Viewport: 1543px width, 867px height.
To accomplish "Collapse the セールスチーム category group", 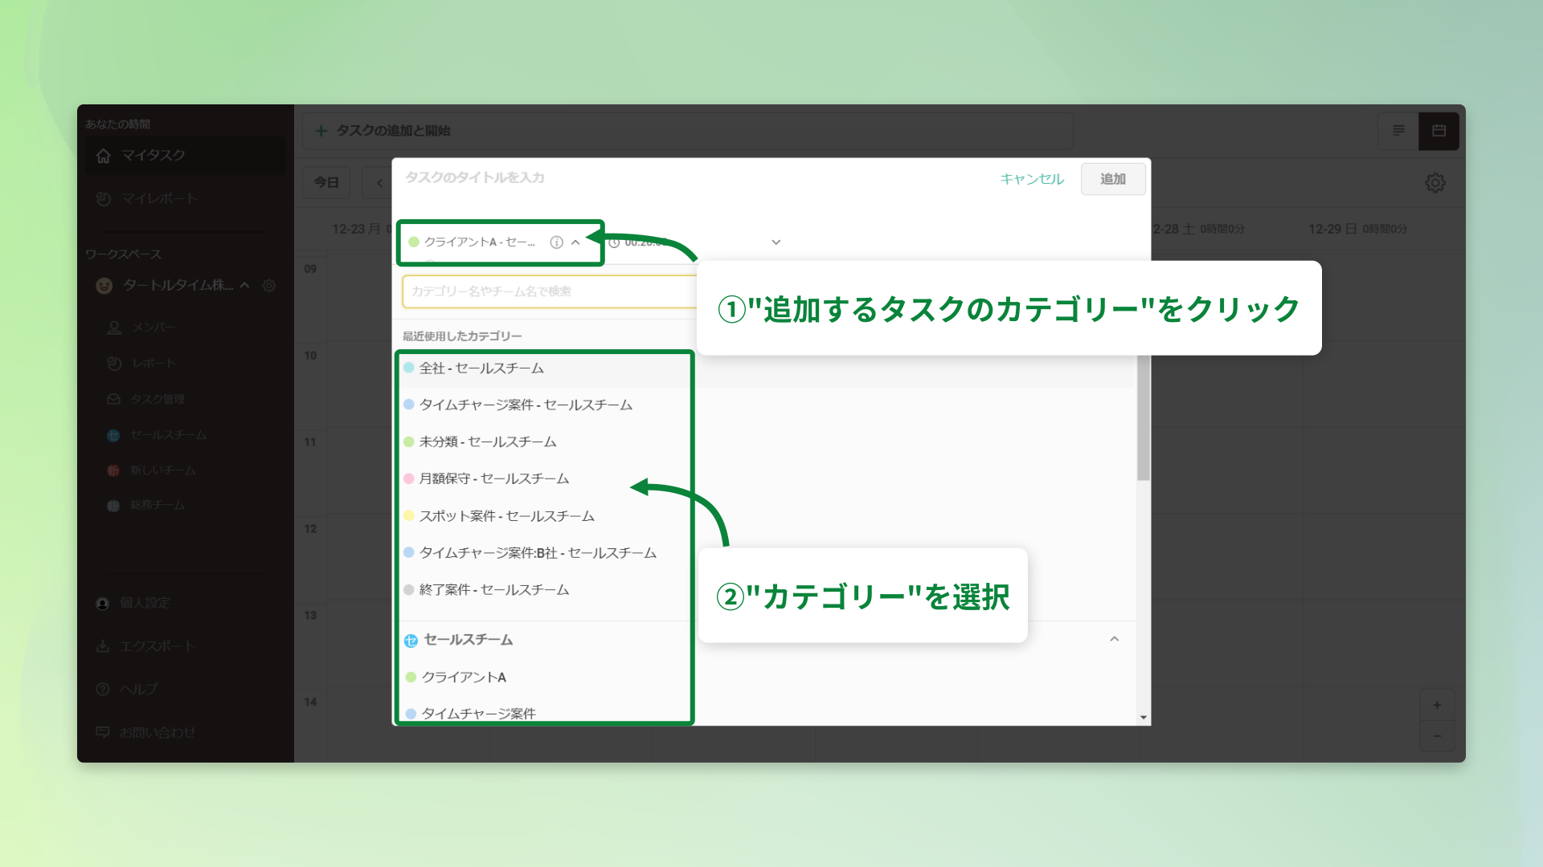I will click(x=1114, y=640).
